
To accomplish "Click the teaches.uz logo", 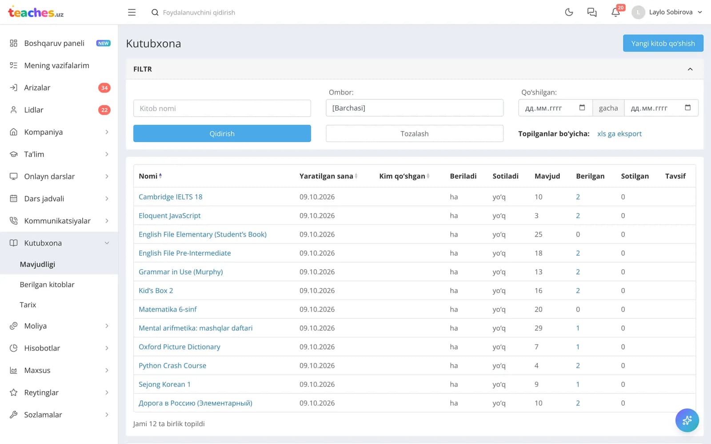I will (36, 12).
